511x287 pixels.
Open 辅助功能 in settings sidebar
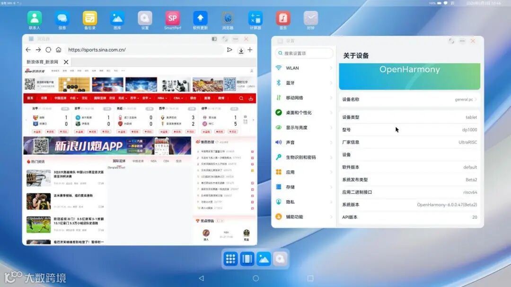pos(304,217)
